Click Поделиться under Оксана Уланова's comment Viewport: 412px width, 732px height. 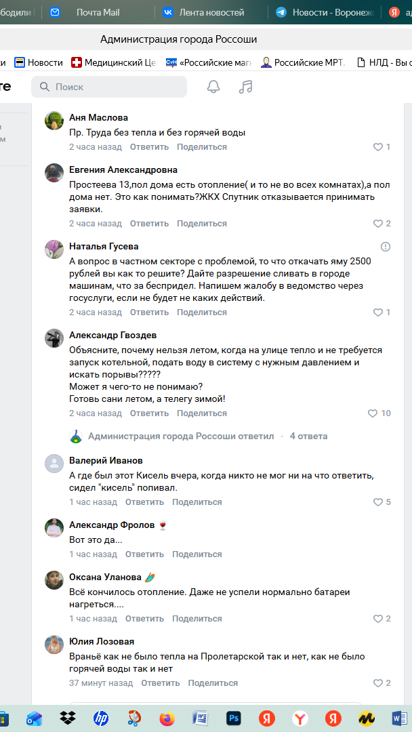point(197,619)
